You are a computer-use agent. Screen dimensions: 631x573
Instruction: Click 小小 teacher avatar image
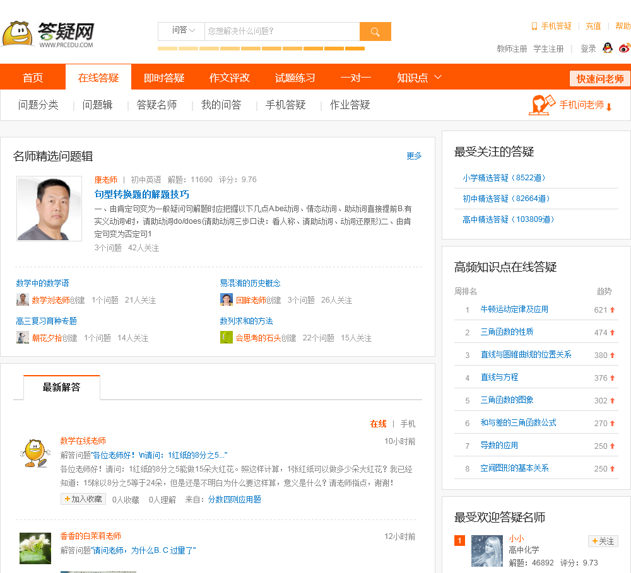[x=487, y=550]
